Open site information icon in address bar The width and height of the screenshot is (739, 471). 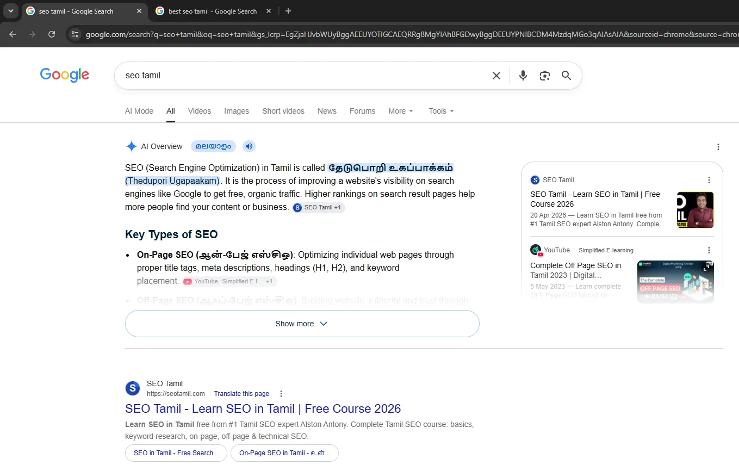[x=75, y=34]
